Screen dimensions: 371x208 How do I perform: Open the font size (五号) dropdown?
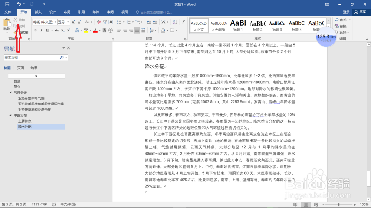point(68,22)
